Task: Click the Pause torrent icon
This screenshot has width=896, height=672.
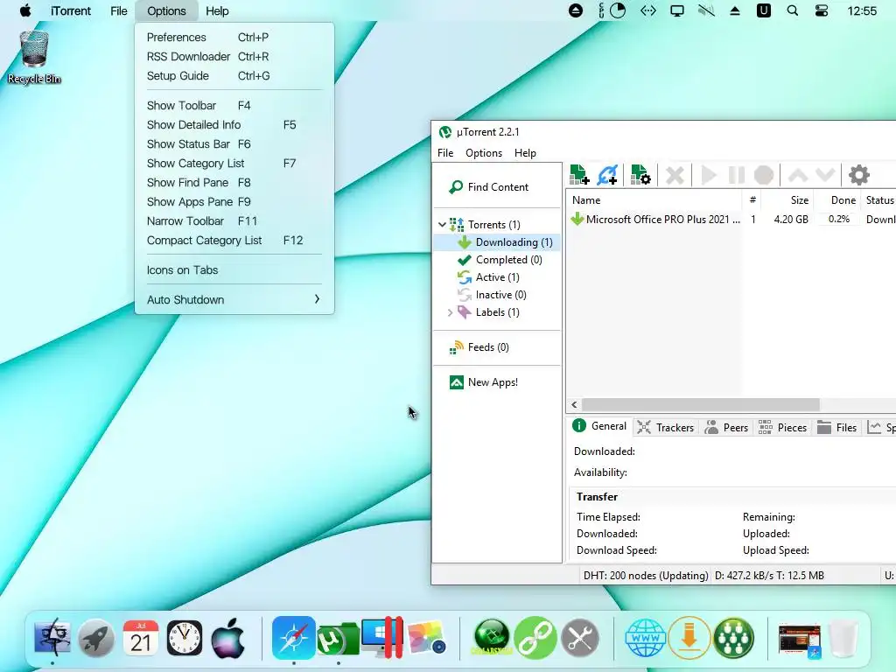Action: pos(737,175)
